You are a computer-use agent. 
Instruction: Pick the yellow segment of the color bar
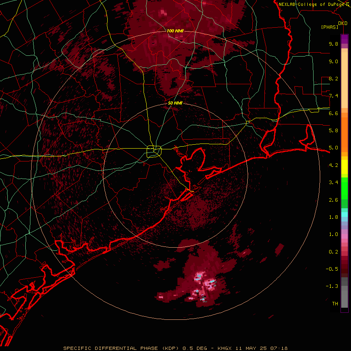click(344, 167)
